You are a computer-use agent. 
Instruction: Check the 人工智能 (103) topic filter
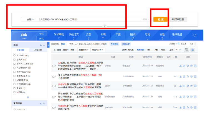(x=14, y=56)
